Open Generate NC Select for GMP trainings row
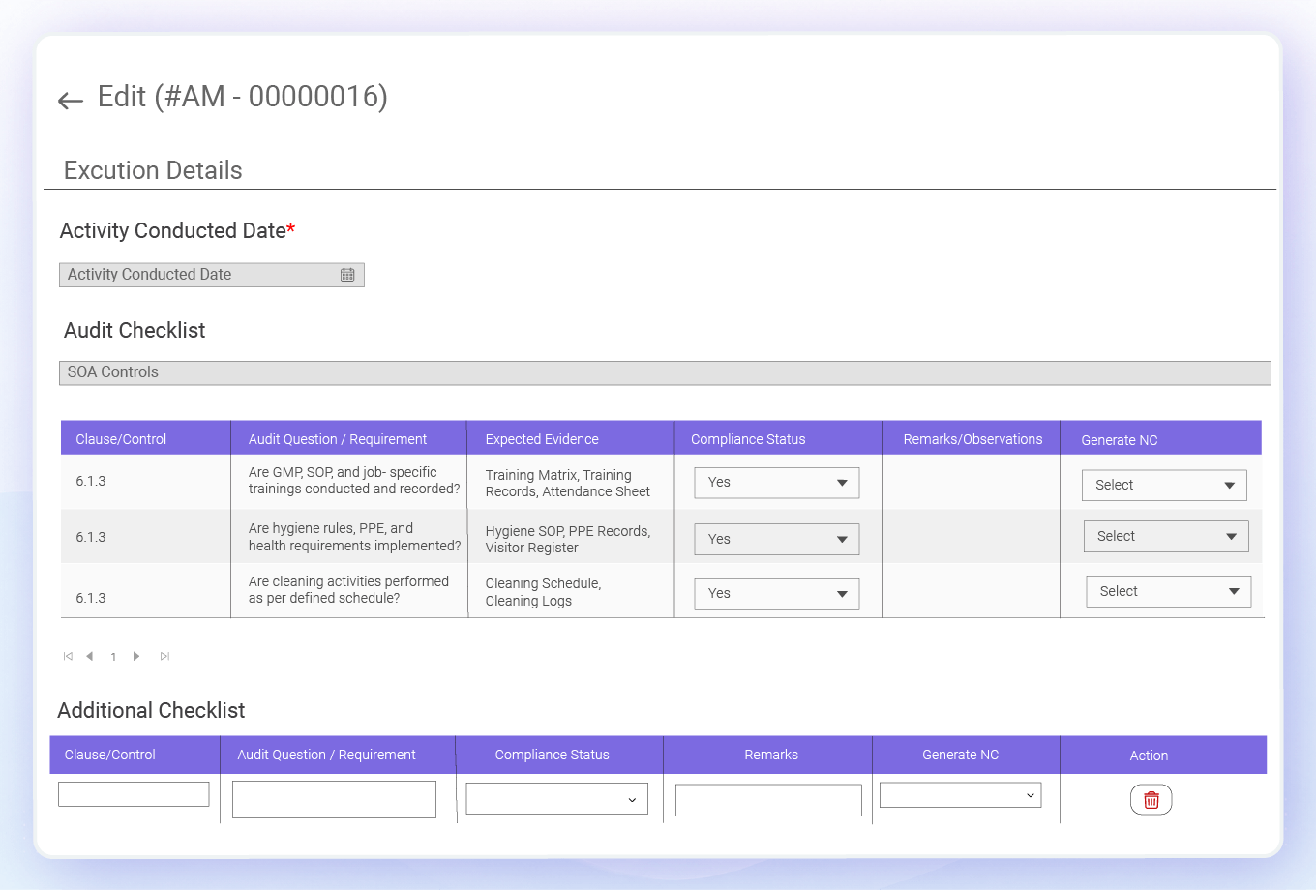Image resolution: width=1316 pixels, height=890 pixels. click(1164, 485)
